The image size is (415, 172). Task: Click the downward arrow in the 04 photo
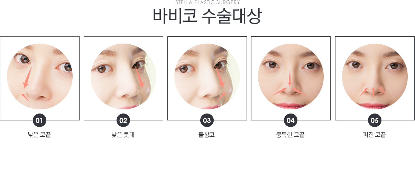[x=290, y=78]
